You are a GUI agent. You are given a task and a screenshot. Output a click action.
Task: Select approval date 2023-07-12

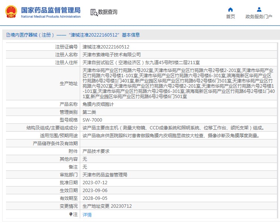[x=95, y=183]
